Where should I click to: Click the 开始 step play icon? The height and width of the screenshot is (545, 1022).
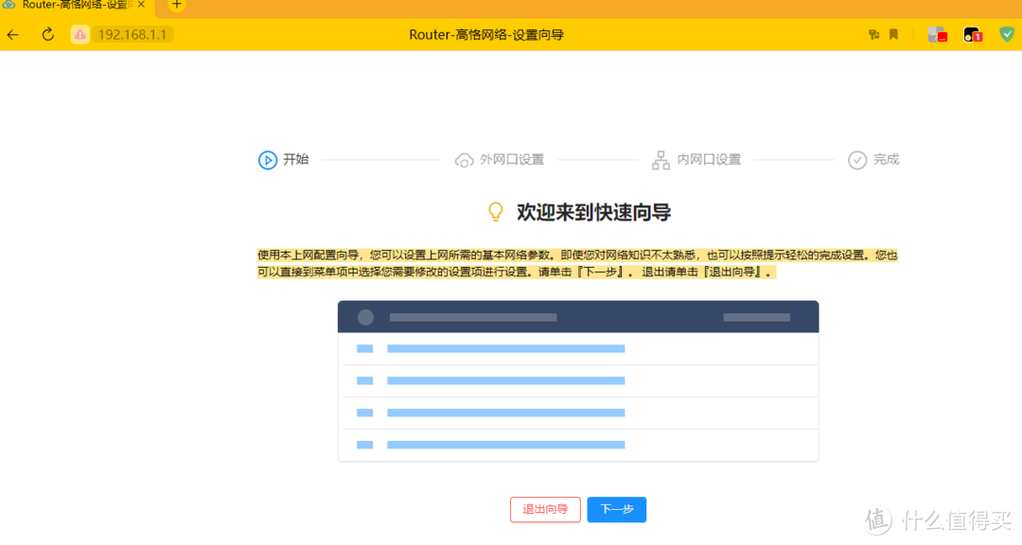(268, 160)
